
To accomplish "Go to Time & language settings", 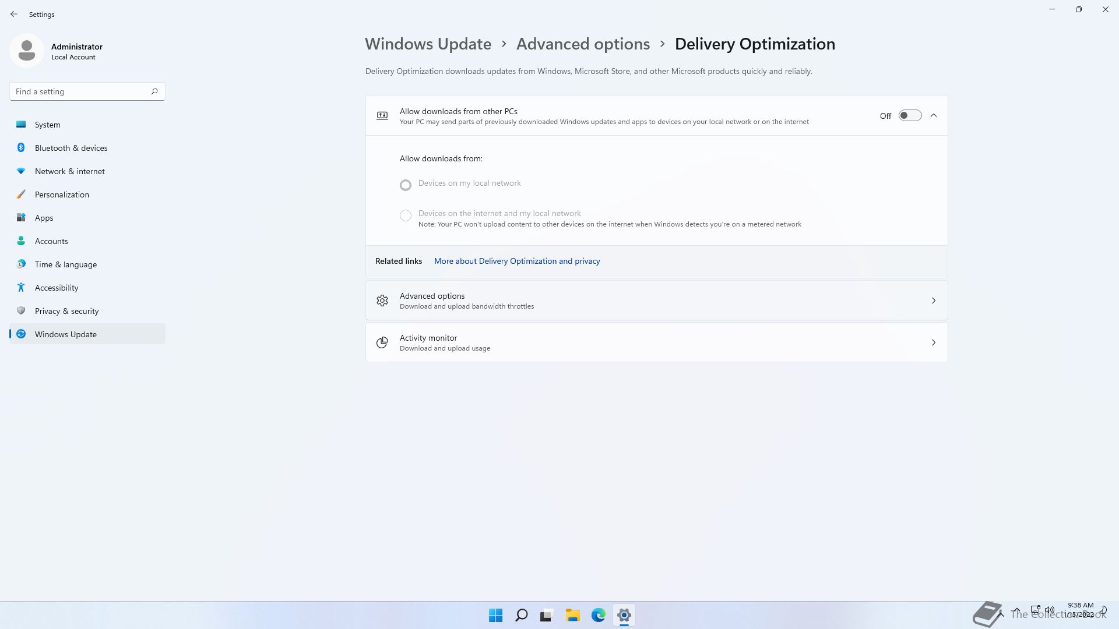I will [x=87, y=264].
